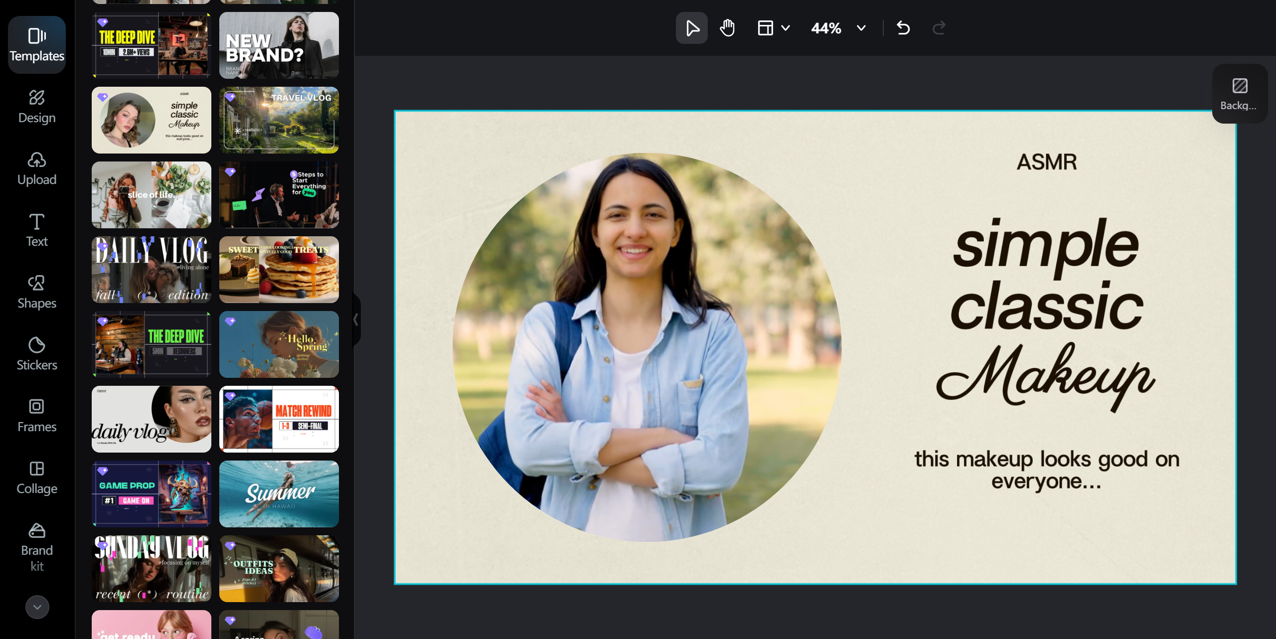Click the undo arrow
The height and width of the screenshot is (639, 1276).
click(903, 28)
